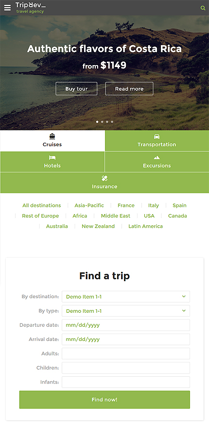Switch to the Transportation tab
Image resolution: width=209 pixels, height=437 pixels.
(157, 141)
